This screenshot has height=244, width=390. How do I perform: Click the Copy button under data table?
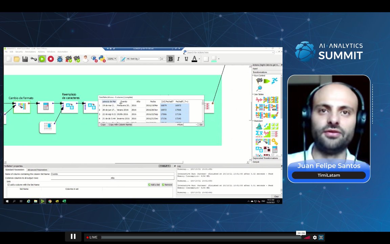click(x=103, y=124)
